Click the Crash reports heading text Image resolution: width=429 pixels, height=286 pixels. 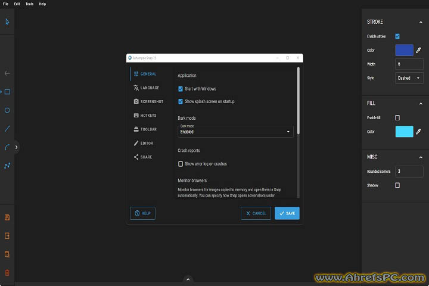click(189, 151)
